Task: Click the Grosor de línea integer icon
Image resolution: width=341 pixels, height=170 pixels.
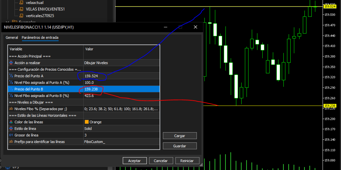Action: pos(11,135)
